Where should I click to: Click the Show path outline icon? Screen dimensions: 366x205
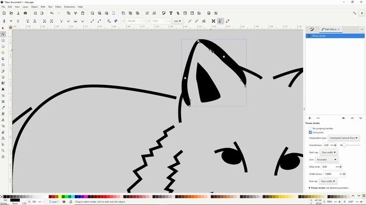(x=228, y=21)
